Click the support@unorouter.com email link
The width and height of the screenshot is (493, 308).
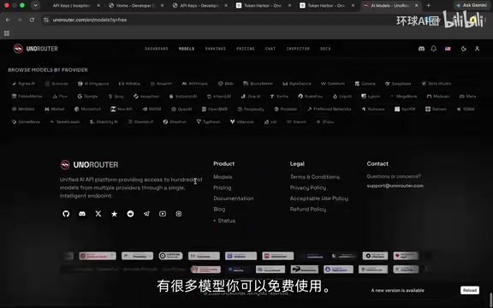coord(395,186)
